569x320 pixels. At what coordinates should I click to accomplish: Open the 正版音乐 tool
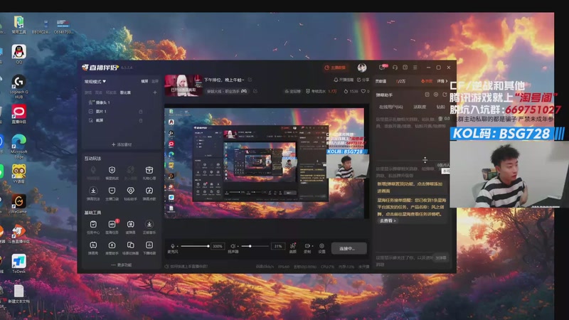coord(149,227)
